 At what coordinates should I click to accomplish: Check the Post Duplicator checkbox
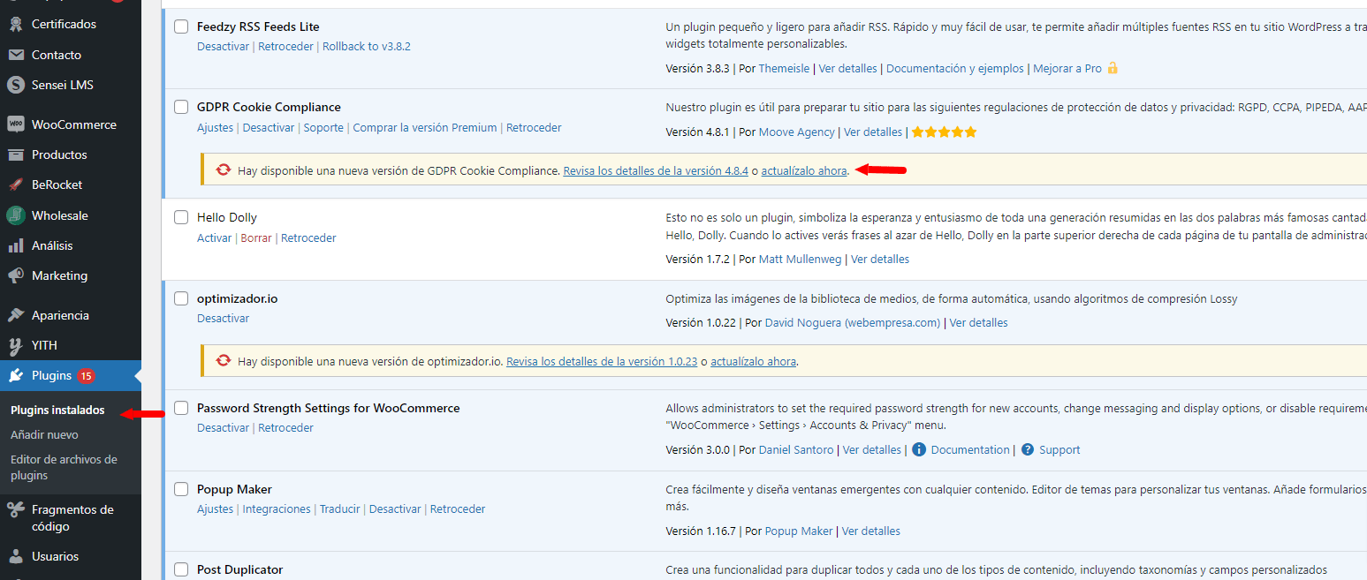point(181,569)
